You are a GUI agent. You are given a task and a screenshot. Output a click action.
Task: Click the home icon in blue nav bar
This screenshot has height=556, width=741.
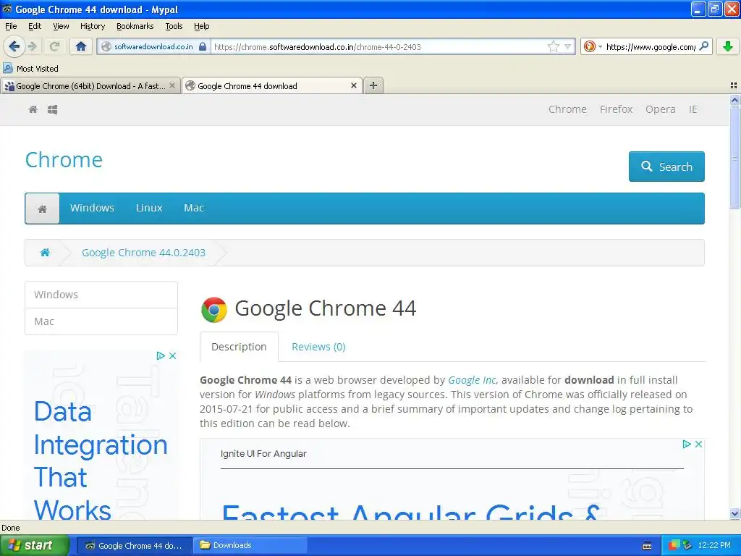click(x=42, y=208)
